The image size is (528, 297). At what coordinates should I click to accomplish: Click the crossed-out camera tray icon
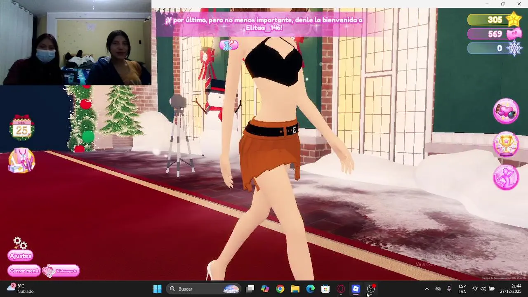click(x=438, y=289)
